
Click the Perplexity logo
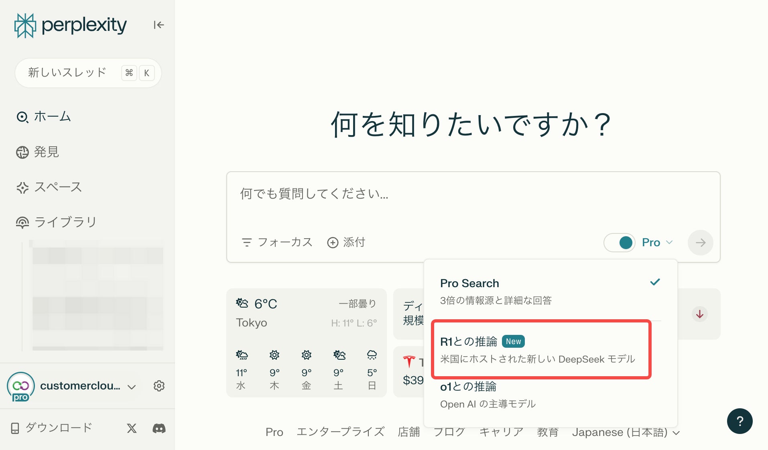(71, 25)
